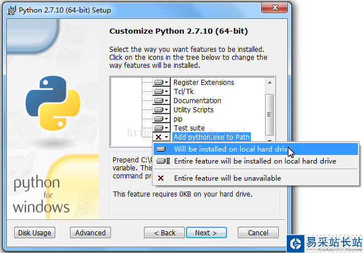Click the drive icon of 'Entire feature will be installed'
This screenshot has height=253, width=363.
(163, 161)
